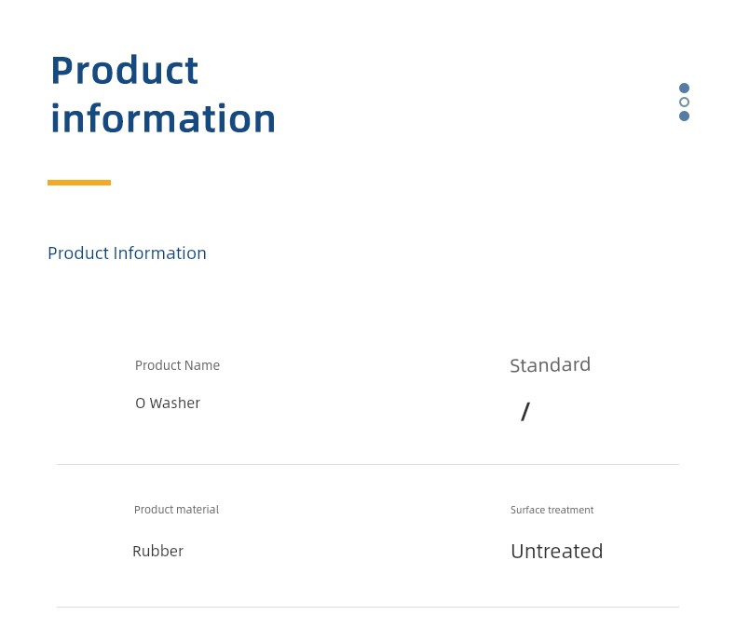Click the Product material label
The height and width of the screenshot is (629, 736).
(176, 510)
